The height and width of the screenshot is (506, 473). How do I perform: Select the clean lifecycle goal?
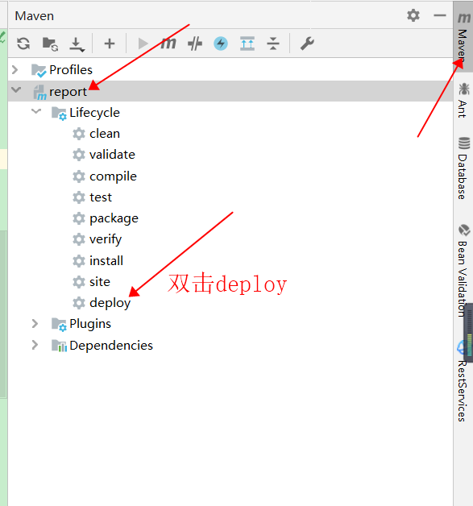[105, 134]
